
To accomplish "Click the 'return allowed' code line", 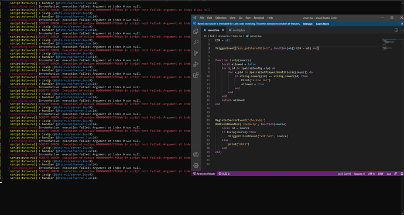I will point(233,100).
